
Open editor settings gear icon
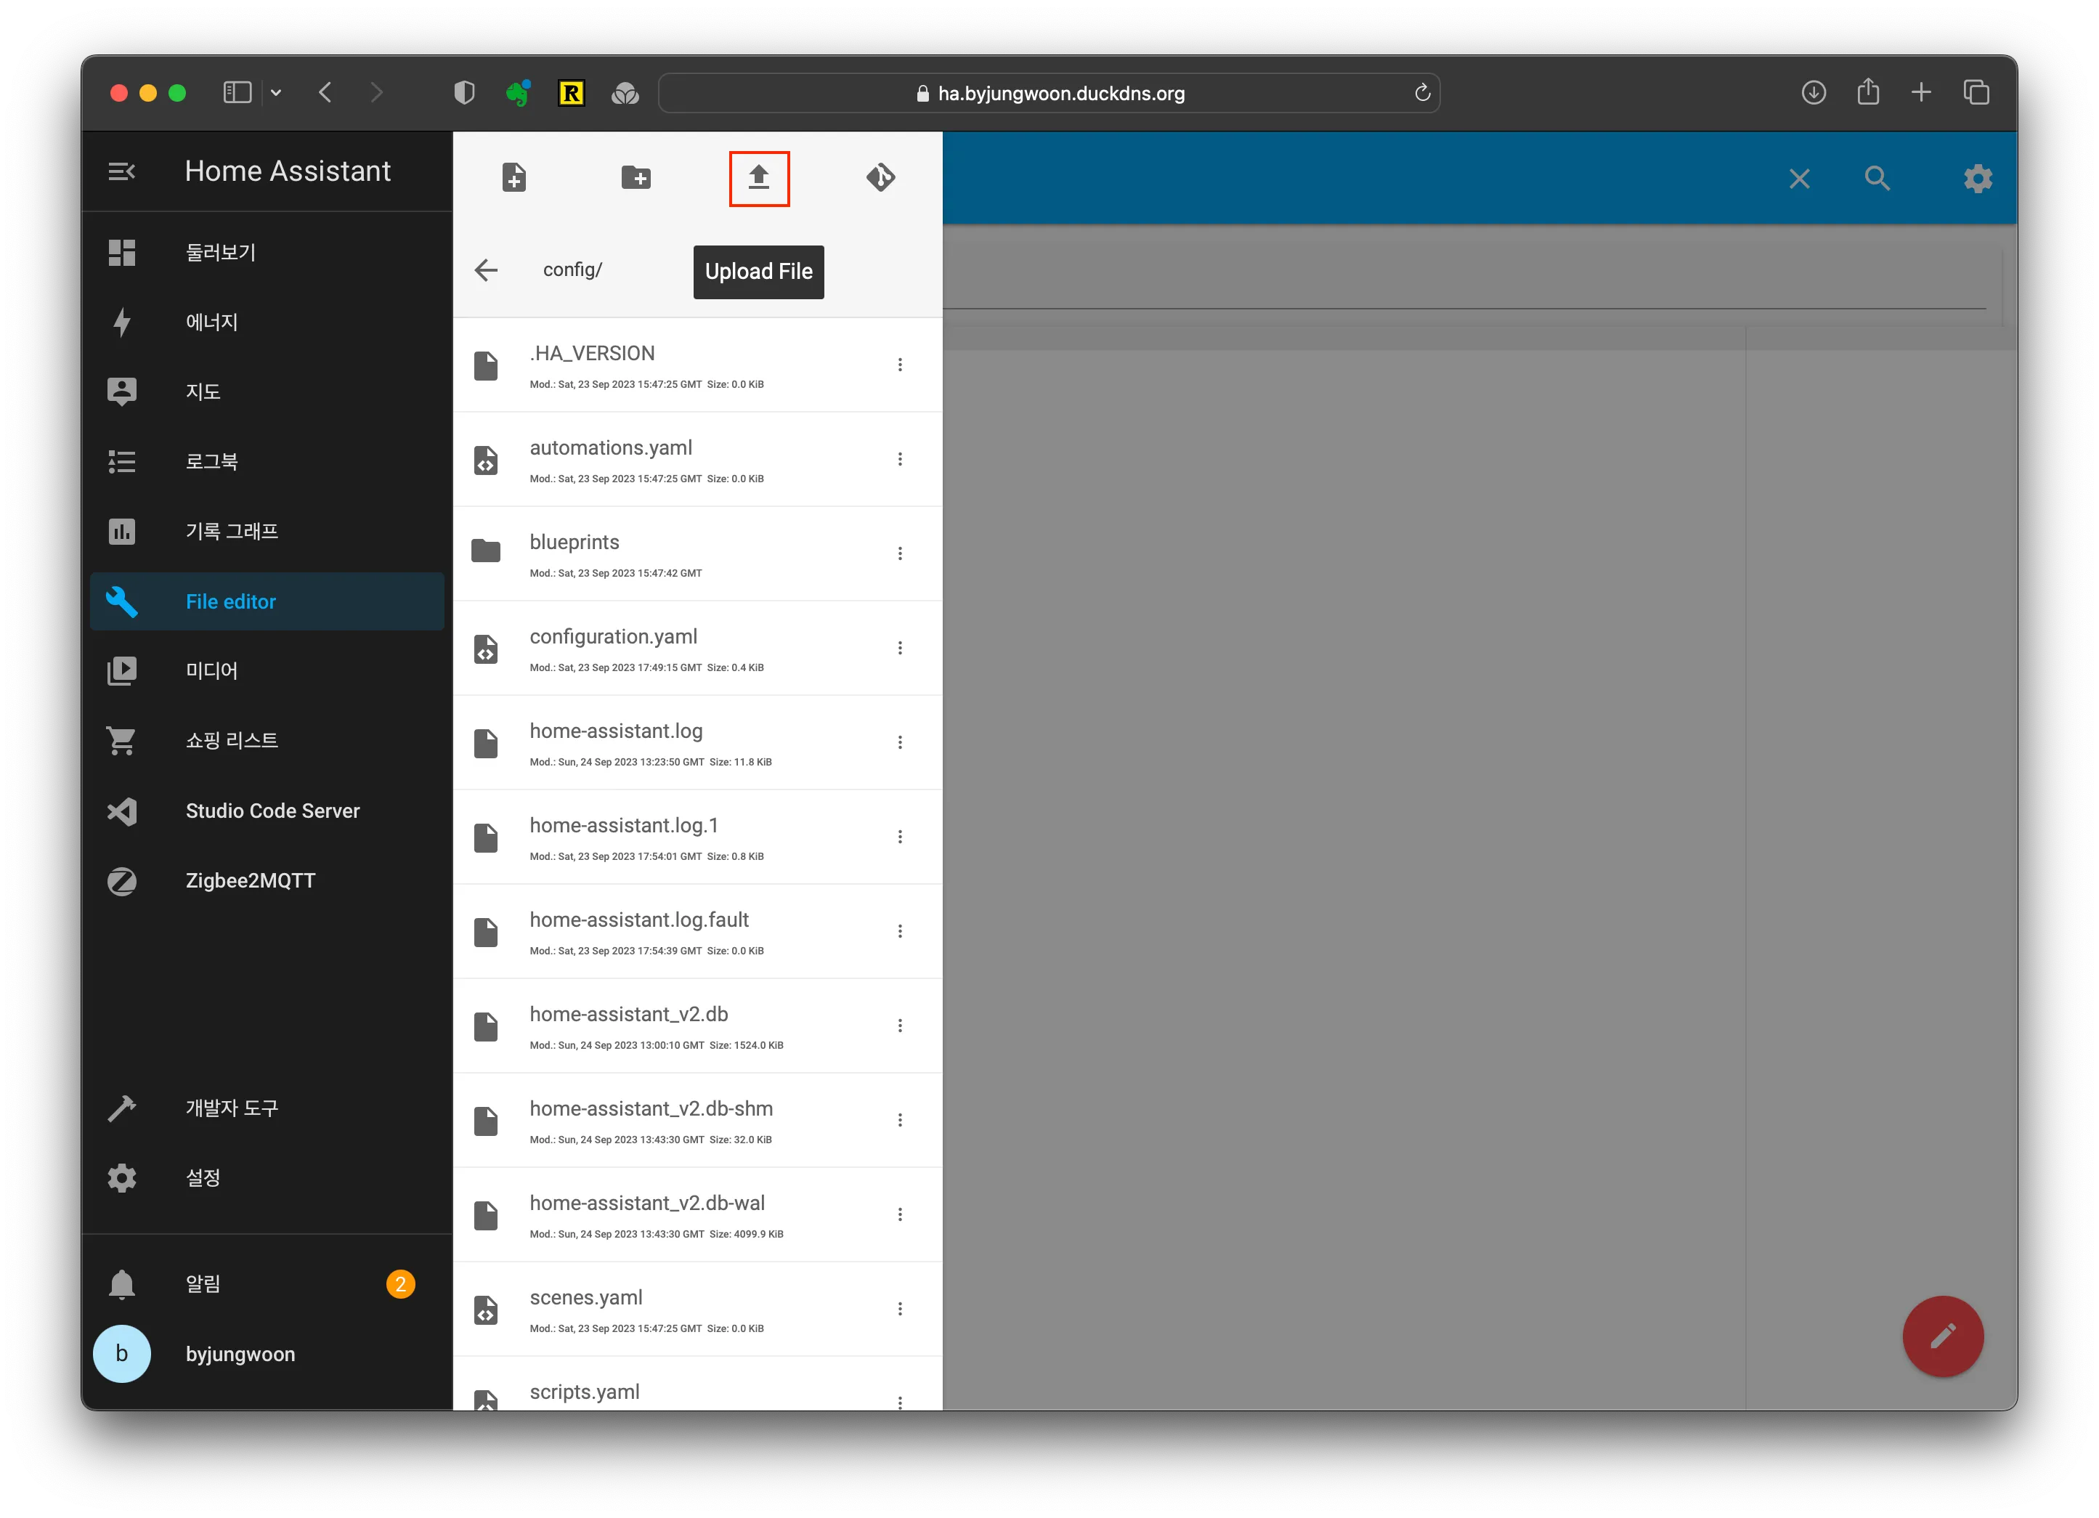coord(1978,179)
